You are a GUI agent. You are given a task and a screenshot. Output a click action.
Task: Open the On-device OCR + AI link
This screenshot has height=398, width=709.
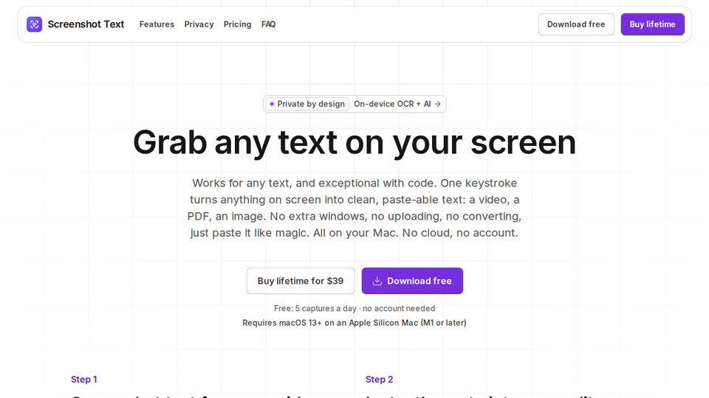[397, 104]
